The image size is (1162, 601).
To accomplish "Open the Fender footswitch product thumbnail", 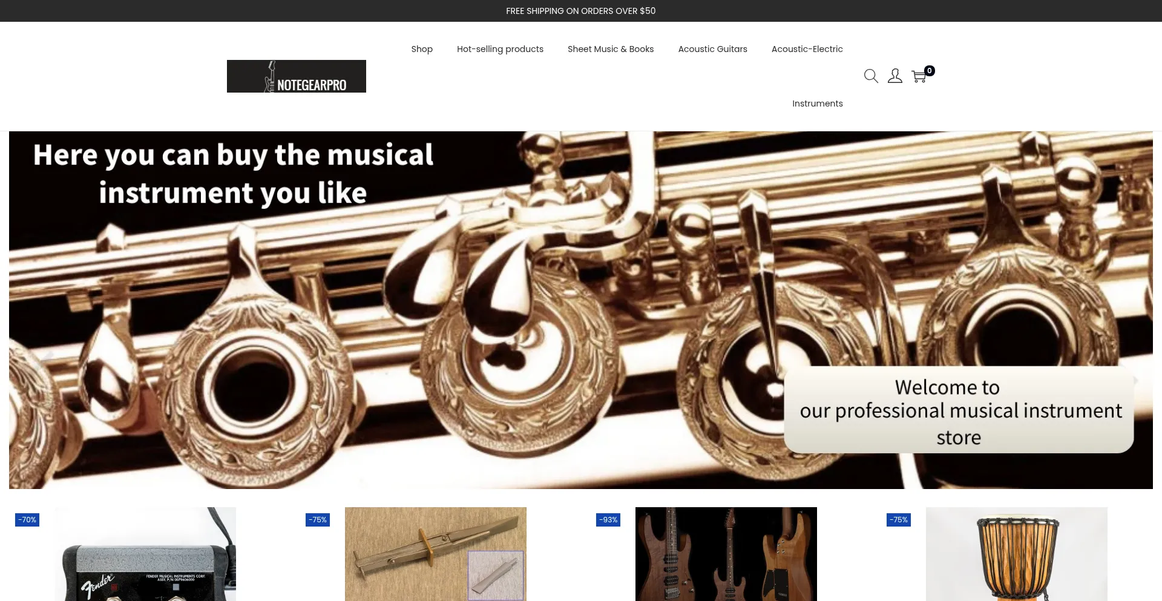I will (145, 554).
